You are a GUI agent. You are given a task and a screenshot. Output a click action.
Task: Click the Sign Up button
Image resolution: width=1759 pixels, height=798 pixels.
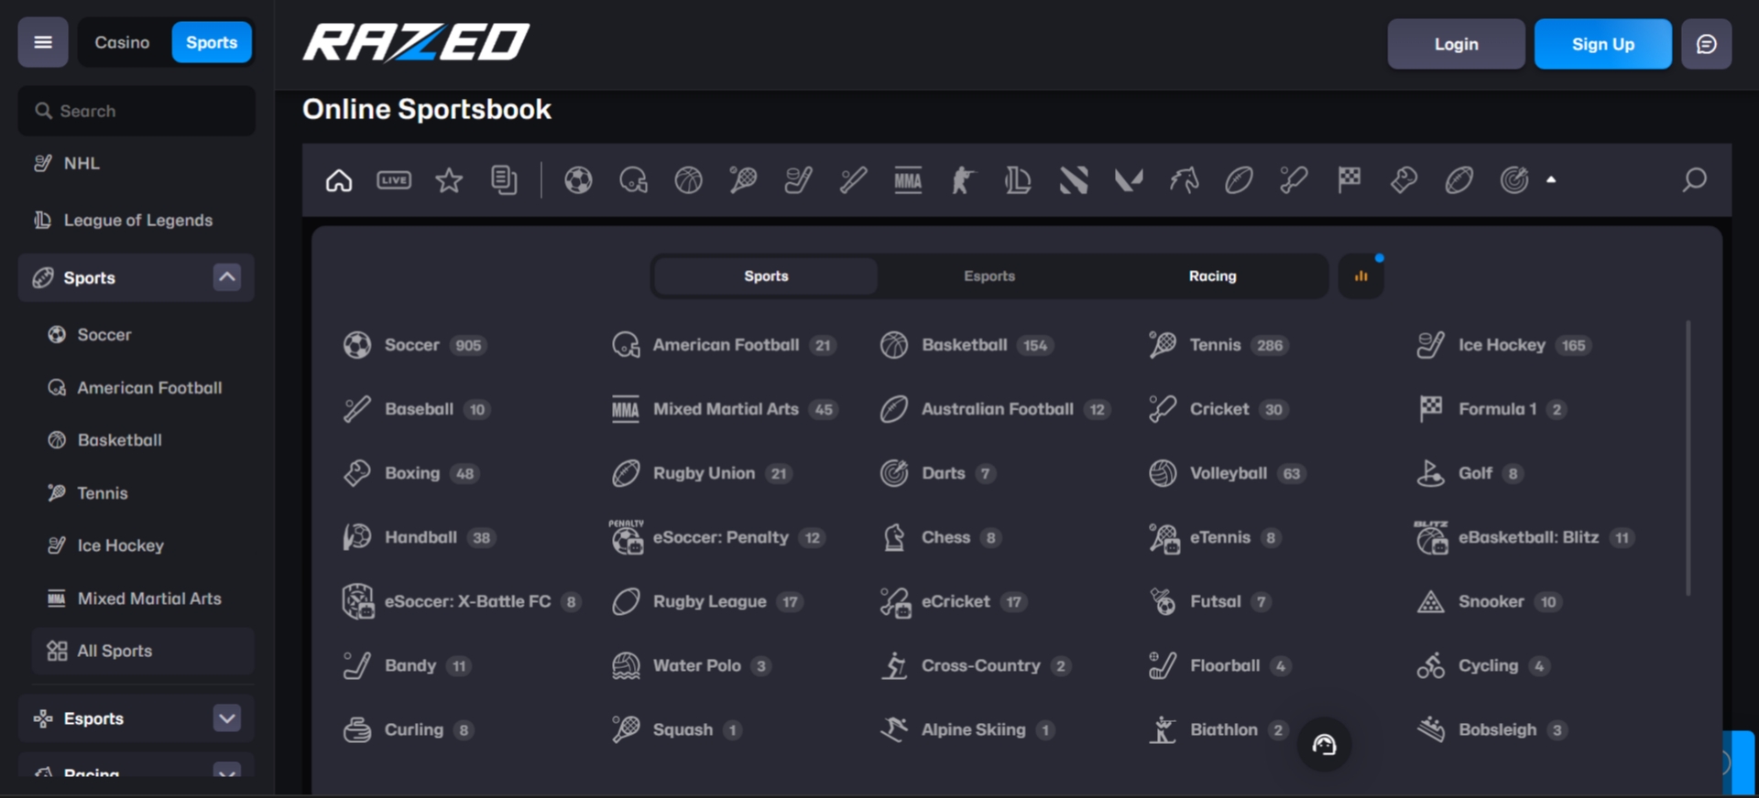coord(1602,44)
